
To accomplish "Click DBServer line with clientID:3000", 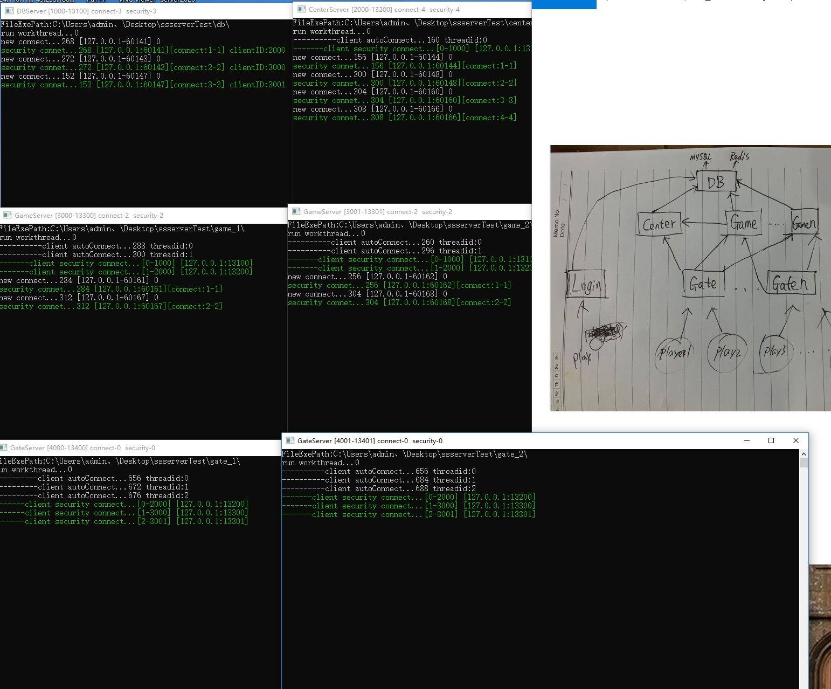I will pos(143,67).
